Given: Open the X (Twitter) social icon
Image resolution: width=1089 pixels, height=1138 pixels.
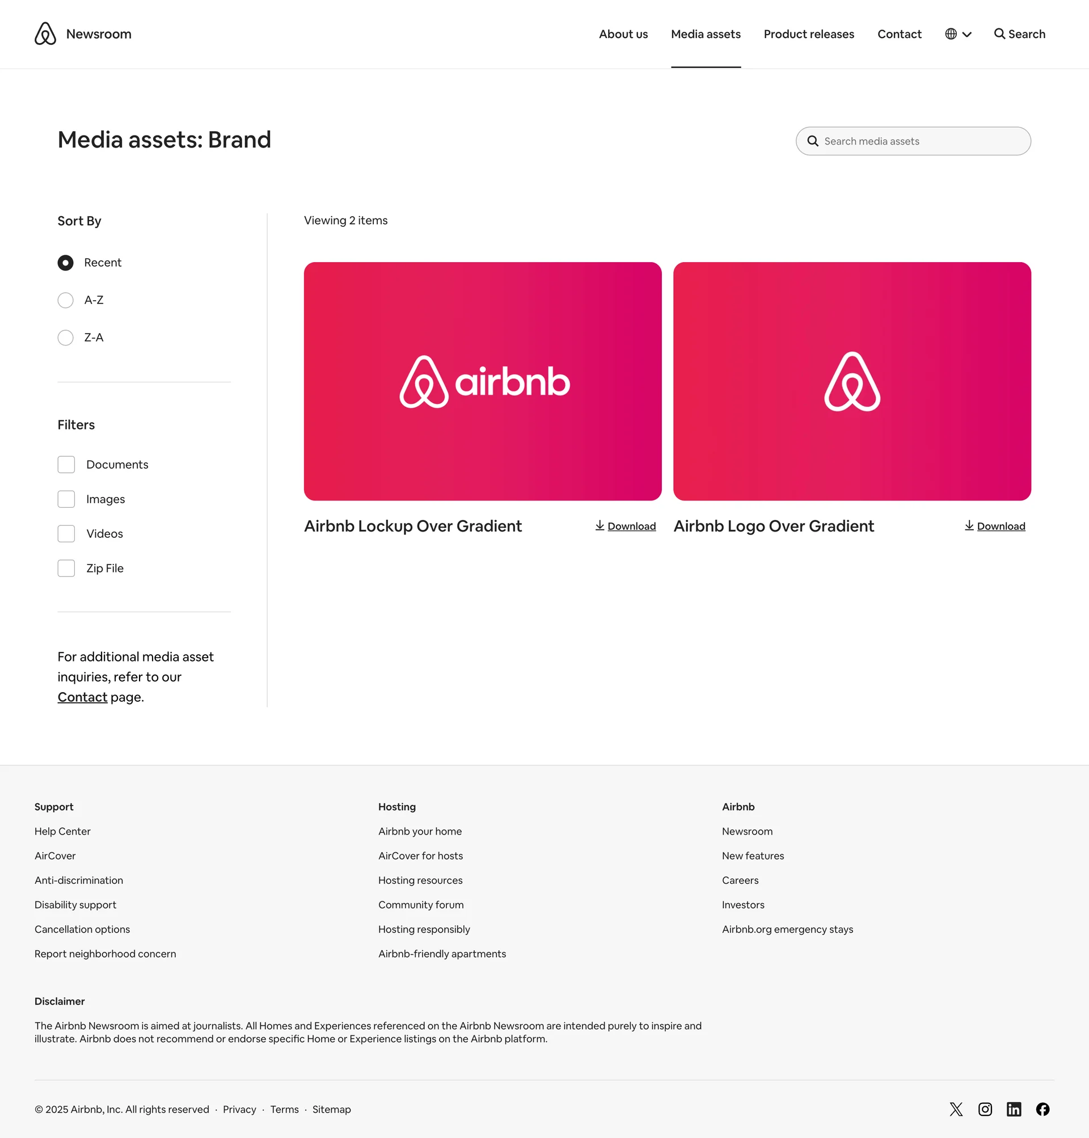Looking at the screenshot, I should pos(956,1109).
